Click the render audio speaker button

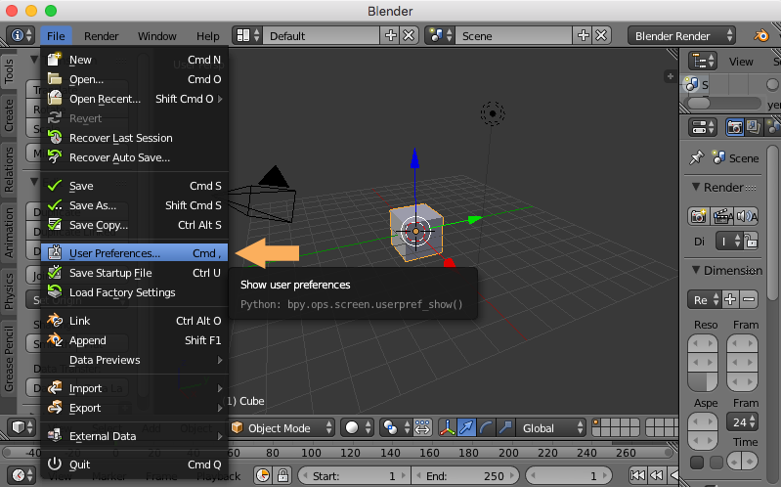746,216
